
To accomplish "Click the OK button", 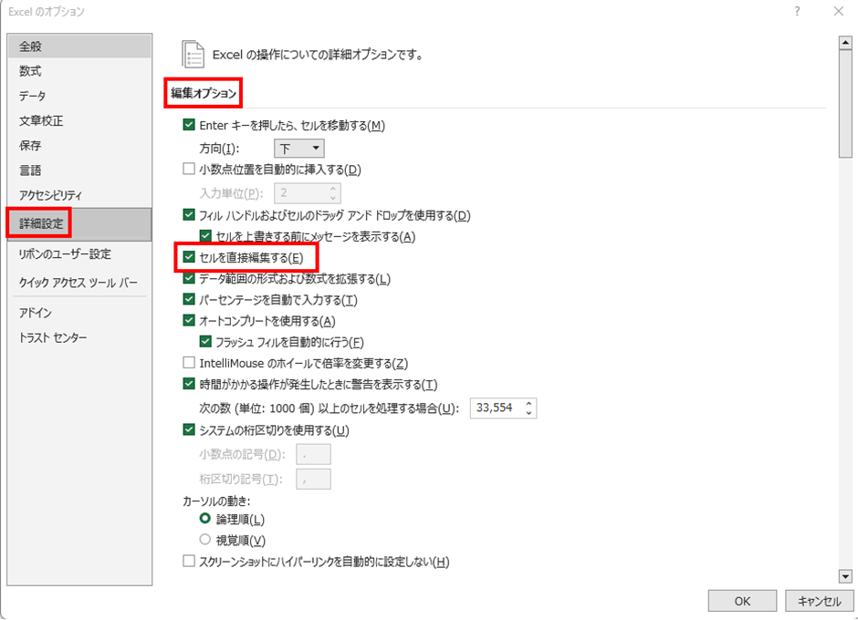I will coord(742,601).
